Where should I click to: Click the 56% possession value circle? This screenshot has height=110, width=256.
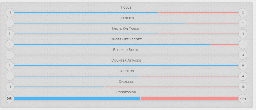[x=10, y=99]
